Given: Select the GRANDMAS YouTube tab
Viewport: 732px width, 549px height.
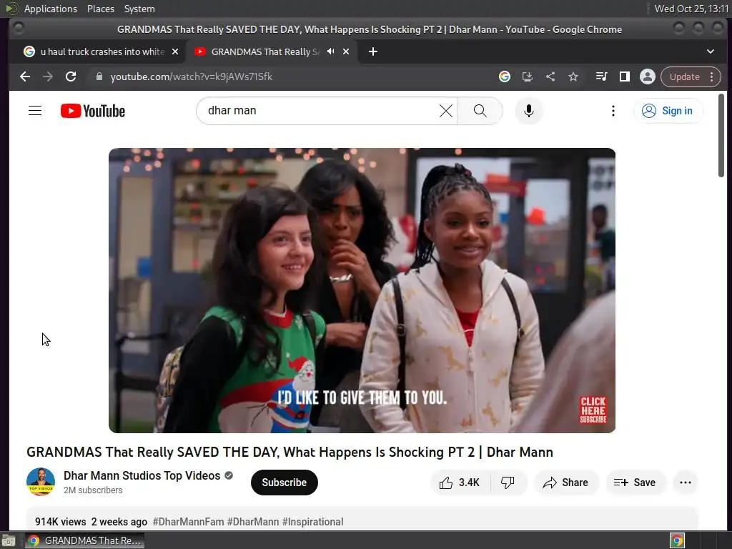Looking at the screenshot, I should (265, 51).
